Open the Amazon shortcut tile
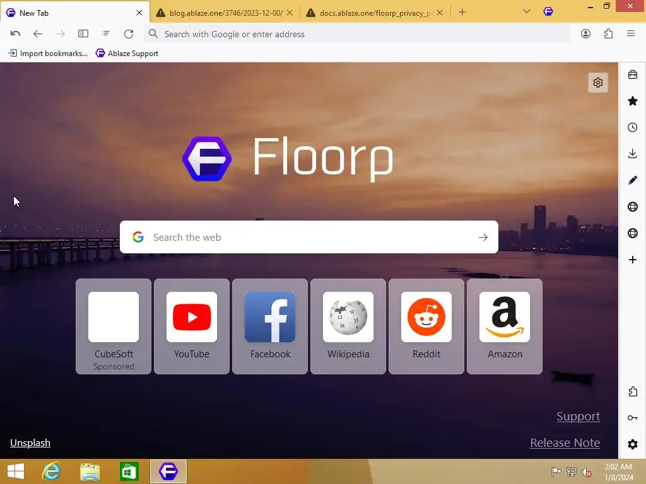The width and height of the screenshot is (646, 484). point(505,326)
